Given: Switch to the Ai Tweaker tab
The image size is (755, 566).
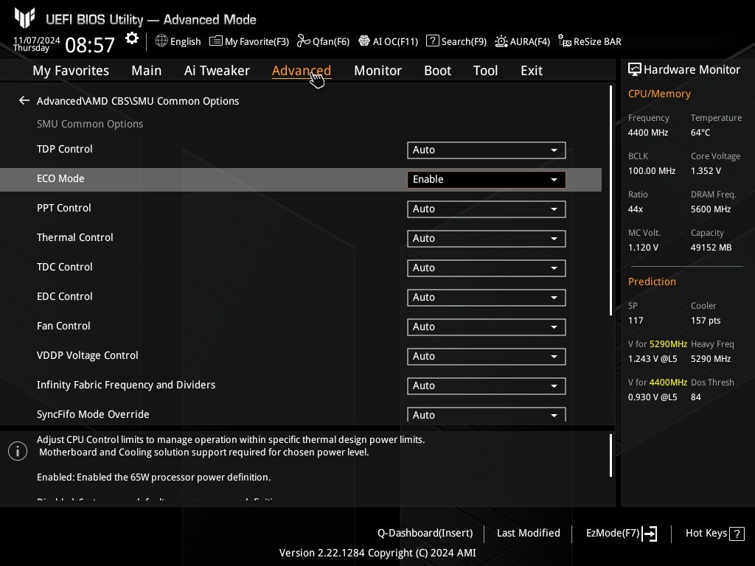Looking at the screenshot, I should pyautogui.click(x=217, y=71).
